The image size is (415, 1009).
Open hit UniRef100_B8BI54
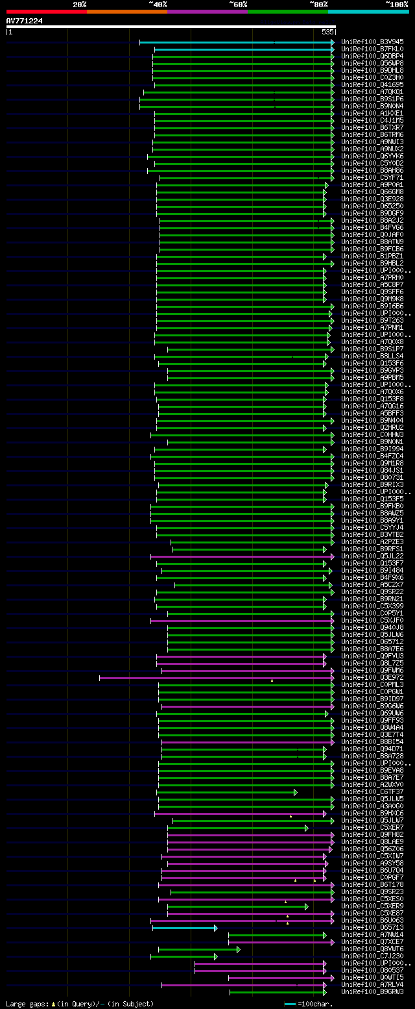click(372, 741)
